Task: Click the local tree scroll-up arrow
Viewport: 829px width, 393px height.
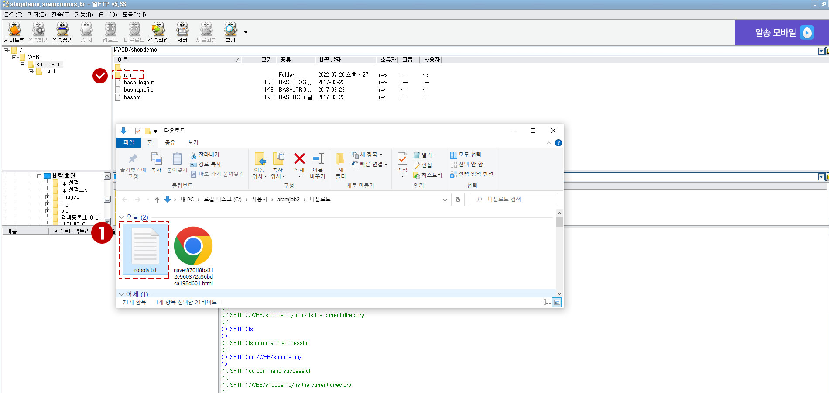Action: [107, 176]
